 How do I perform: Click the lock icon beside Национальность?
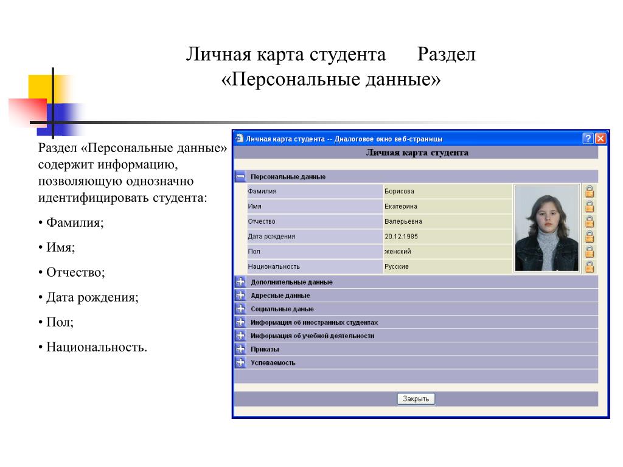(590, 266)
